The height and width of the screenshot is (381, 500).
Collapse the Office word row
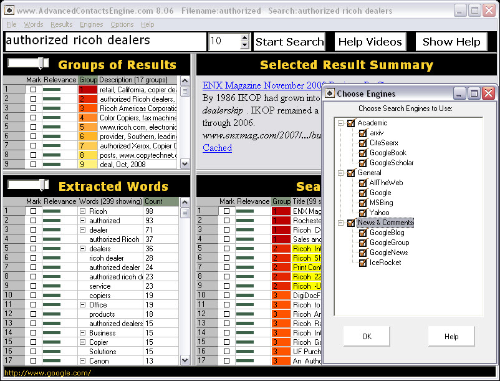(x=82, y=304)
